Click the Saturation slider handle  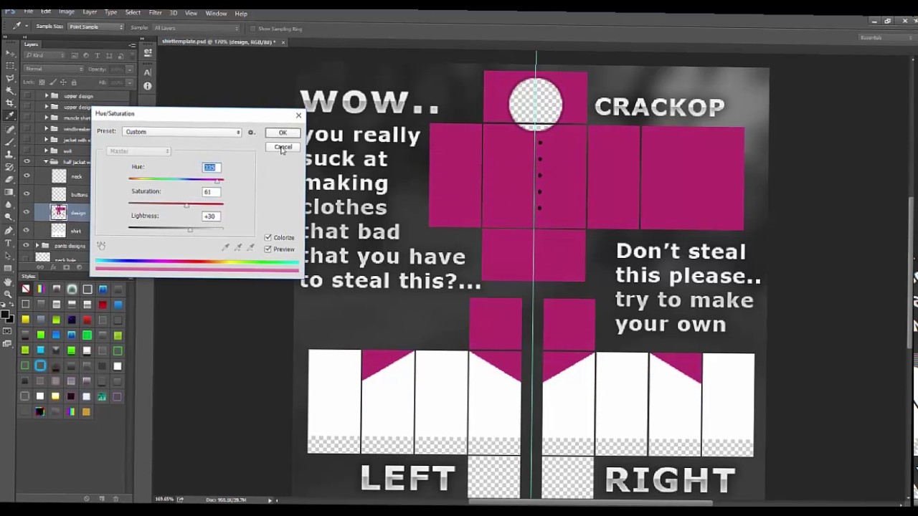pyautogui.click(x=186, y=206)
